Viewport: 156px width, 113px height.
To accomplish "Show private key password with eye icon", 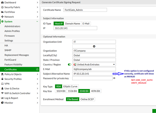I will (114, 78).
